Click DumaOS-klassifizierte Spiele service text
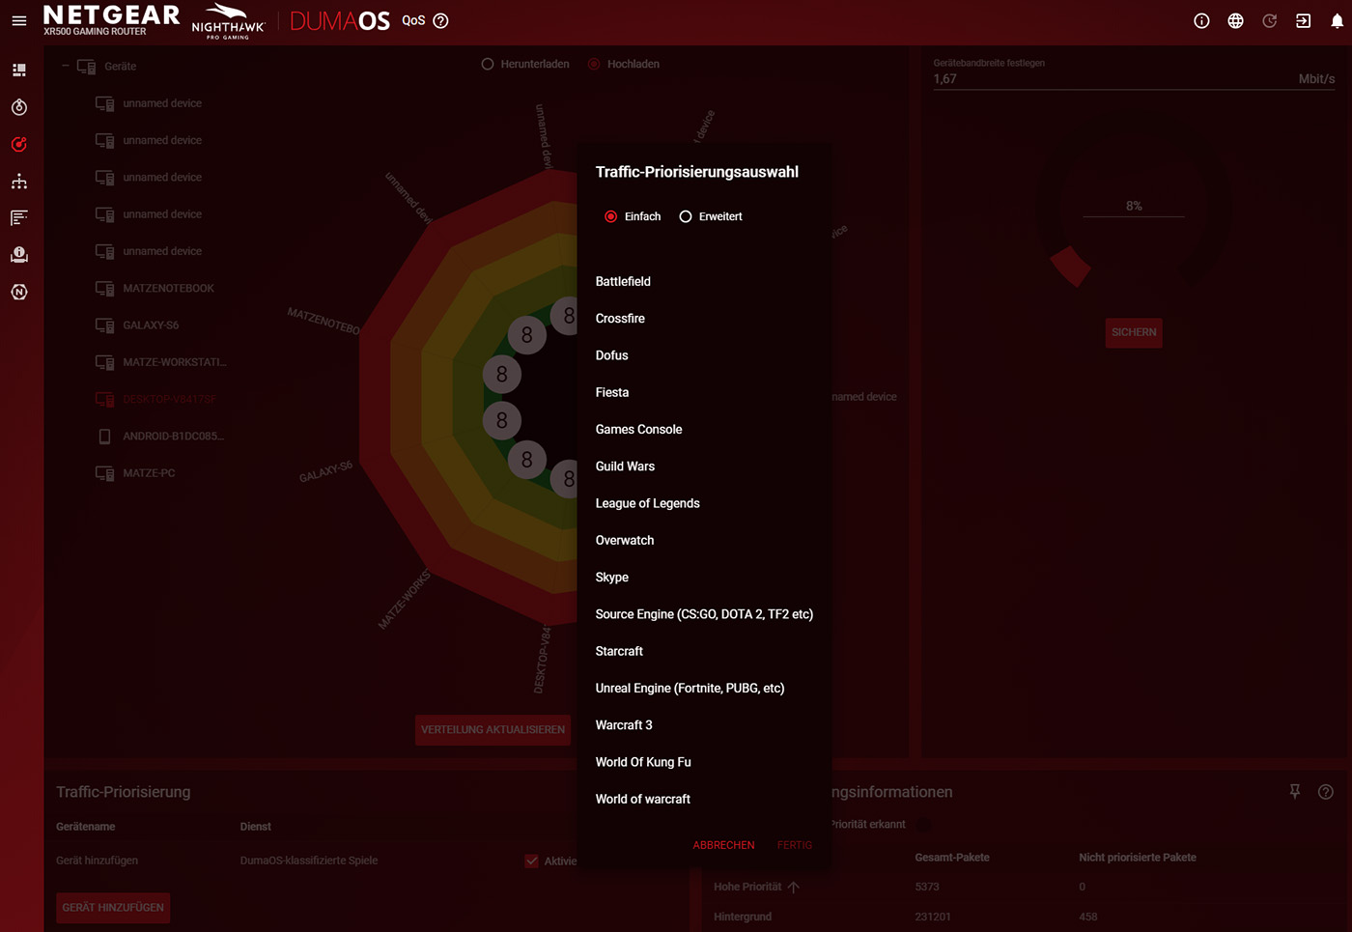This screenshot has height=932, width=1352. pos(309,861)
